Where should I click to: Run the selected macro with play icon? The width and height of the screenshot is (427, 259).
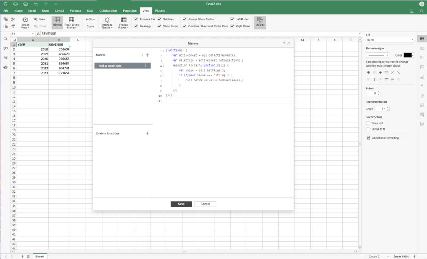pyautogui.click(x=142, y=55)
